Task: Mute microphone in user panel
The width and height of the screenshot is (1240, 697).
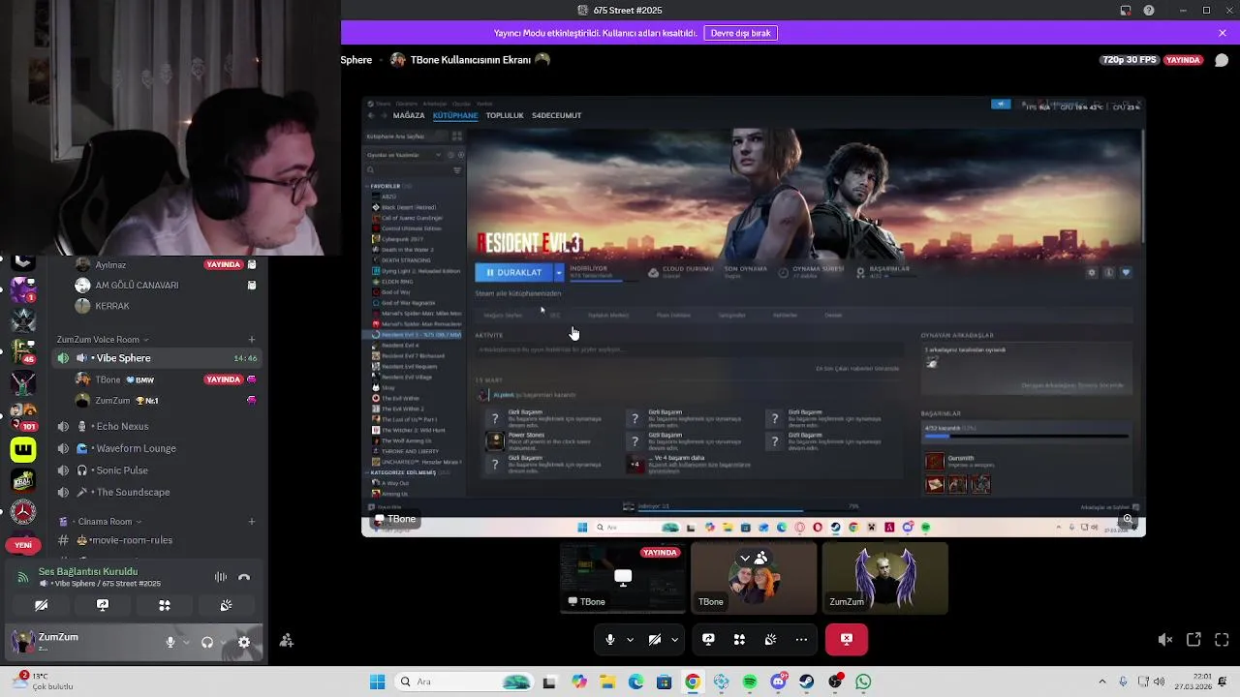Action: (170, 642)
